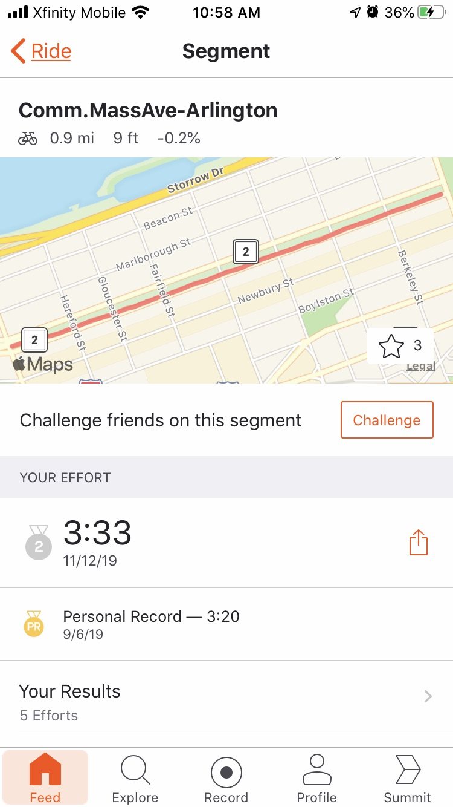
Task: Expand Your Results chevron
Action: tap(428, 697)
